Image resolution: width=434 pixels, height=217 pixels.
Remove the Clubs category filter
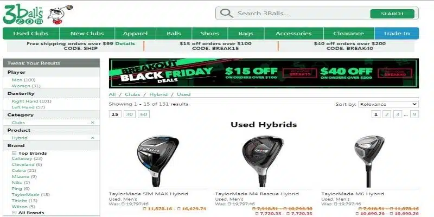(x=92, y=123)
